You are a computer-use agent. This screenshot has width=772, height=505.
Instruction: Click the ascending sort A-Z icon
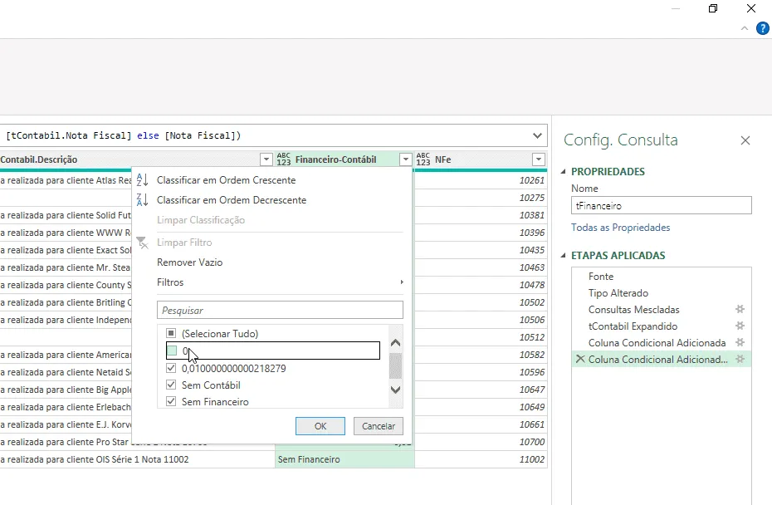coord(142,180)
